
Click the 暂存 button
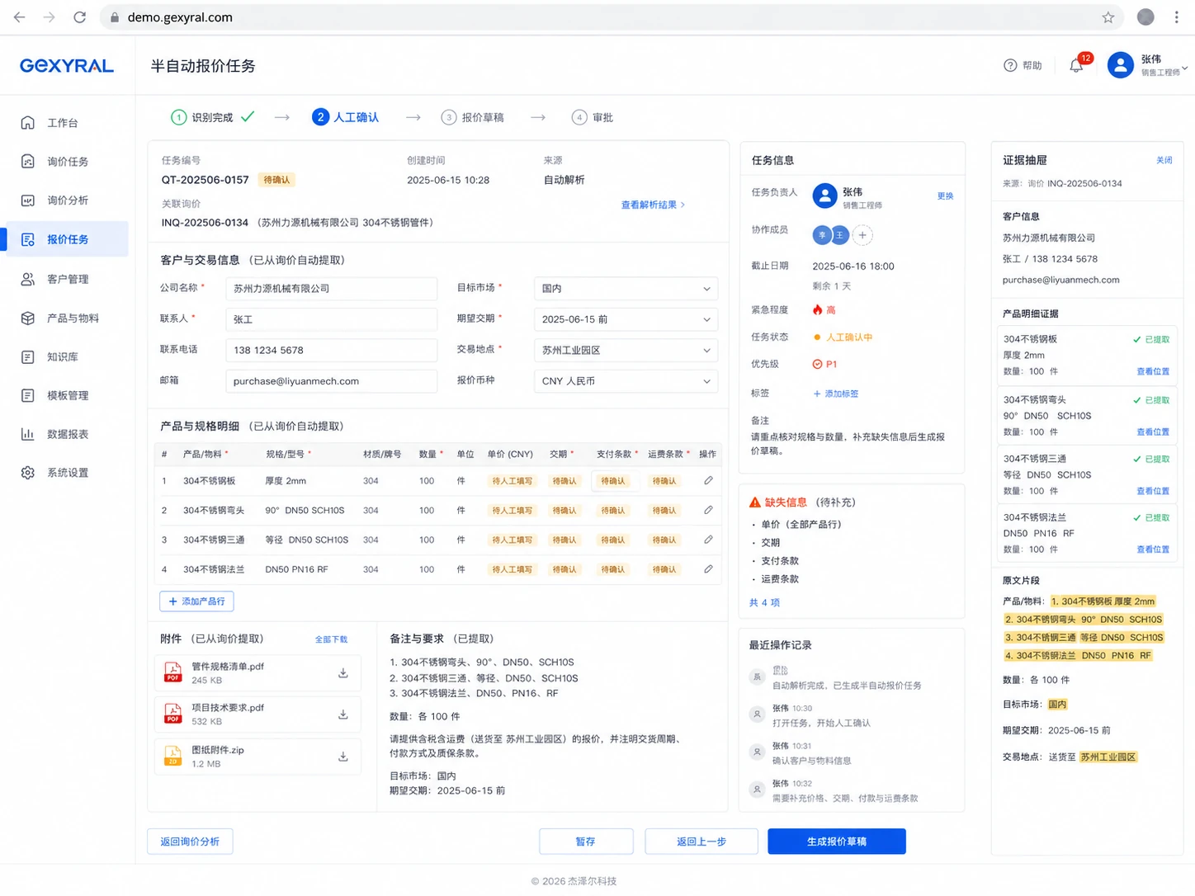(586, 842)
